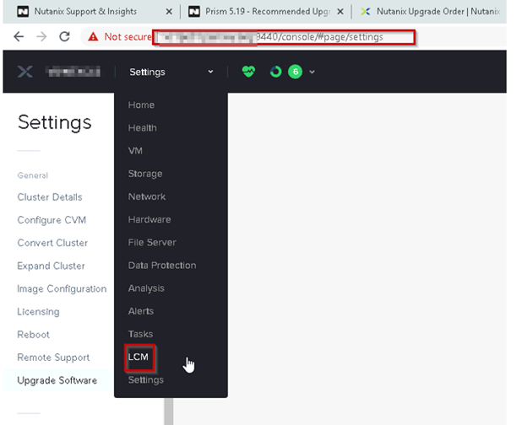
Task: Open Image Configuration in settings sidebar
Action: 62,288
